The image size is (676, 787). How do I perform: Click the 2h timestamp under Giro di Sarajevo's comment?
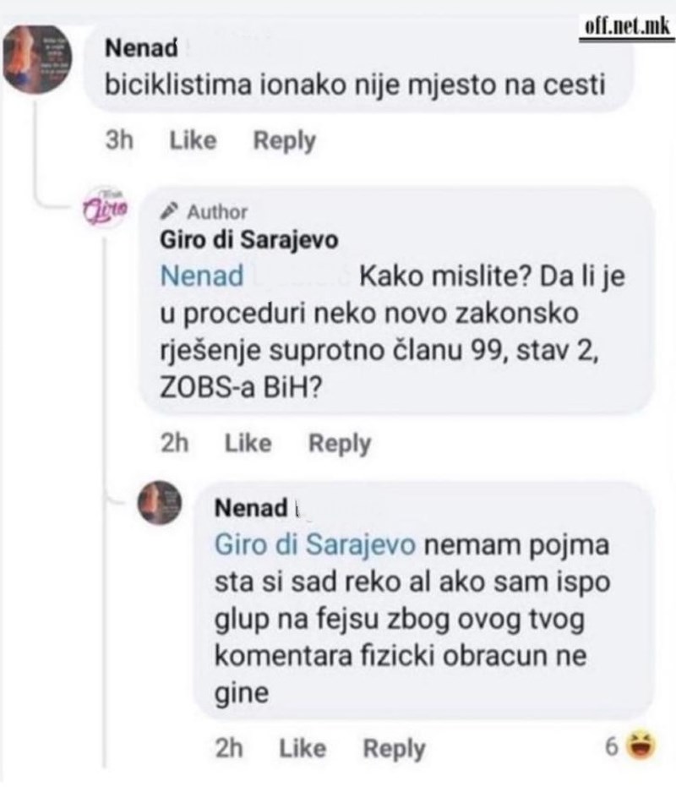coord(175,443)
